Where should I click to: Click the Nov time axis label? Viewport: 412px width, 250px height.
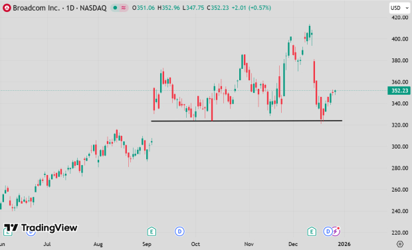click(x=249, y=244)
